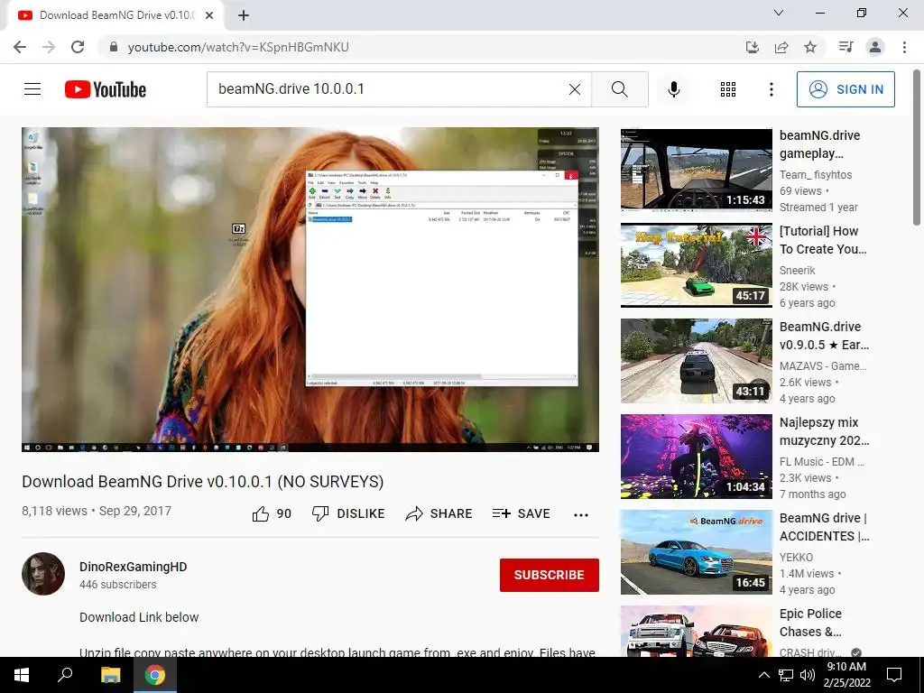Open DinoRexGamingHD channel avatar
Viewport: 924px width, 693px height.
click(43, 574)
